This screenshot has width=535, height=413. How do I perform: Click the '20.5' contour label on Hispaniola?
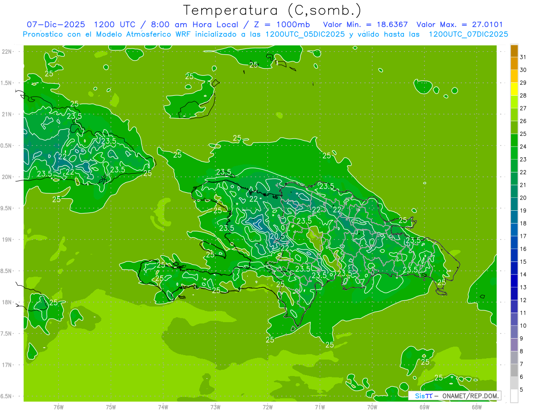point(277,236)
